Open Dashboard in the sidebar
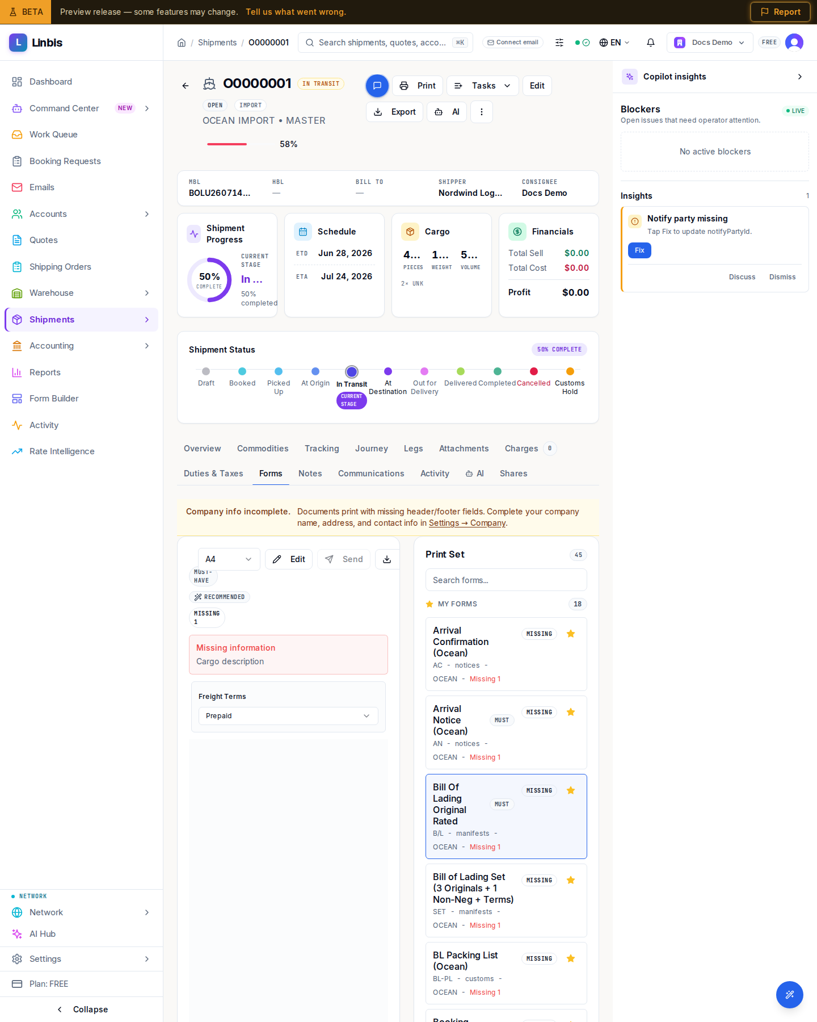Screen dimensions: 817x1022 (81, 82)
